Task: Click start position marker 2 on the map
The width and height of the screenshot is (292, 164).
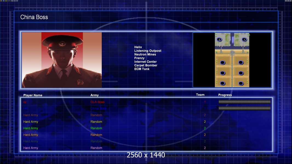Action: [x=219, y=40]
